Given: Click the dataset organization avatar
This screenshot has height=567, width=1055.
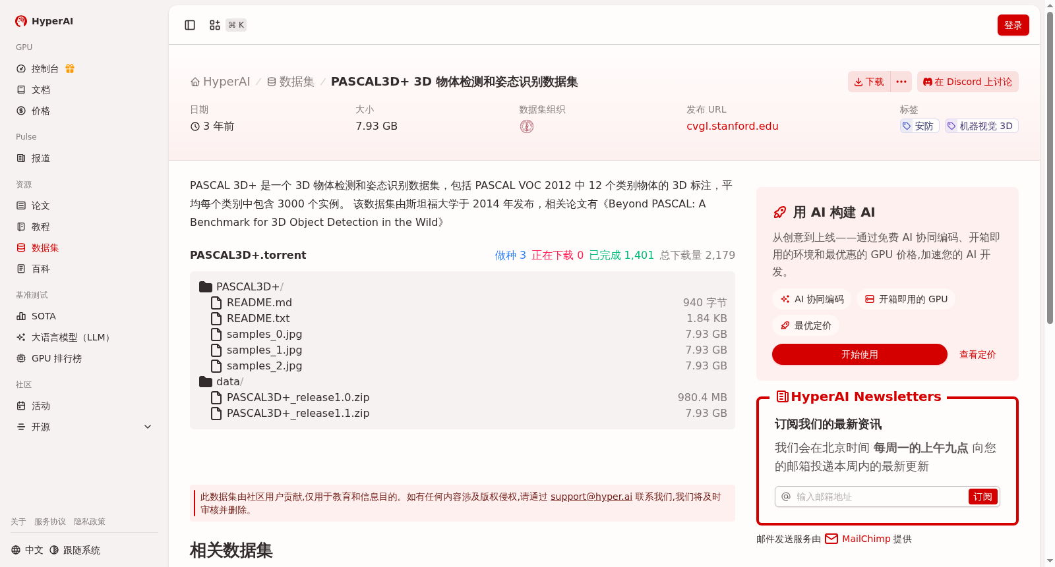Looking at the screenshot, I should tap(526, 126).
